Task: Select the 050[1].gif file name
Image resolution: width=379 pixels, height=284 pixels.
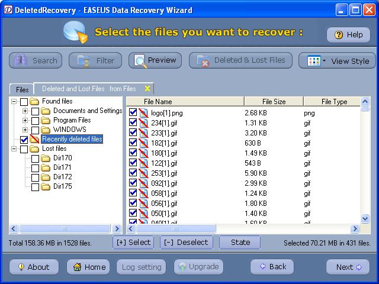Action: click(164, 214)
